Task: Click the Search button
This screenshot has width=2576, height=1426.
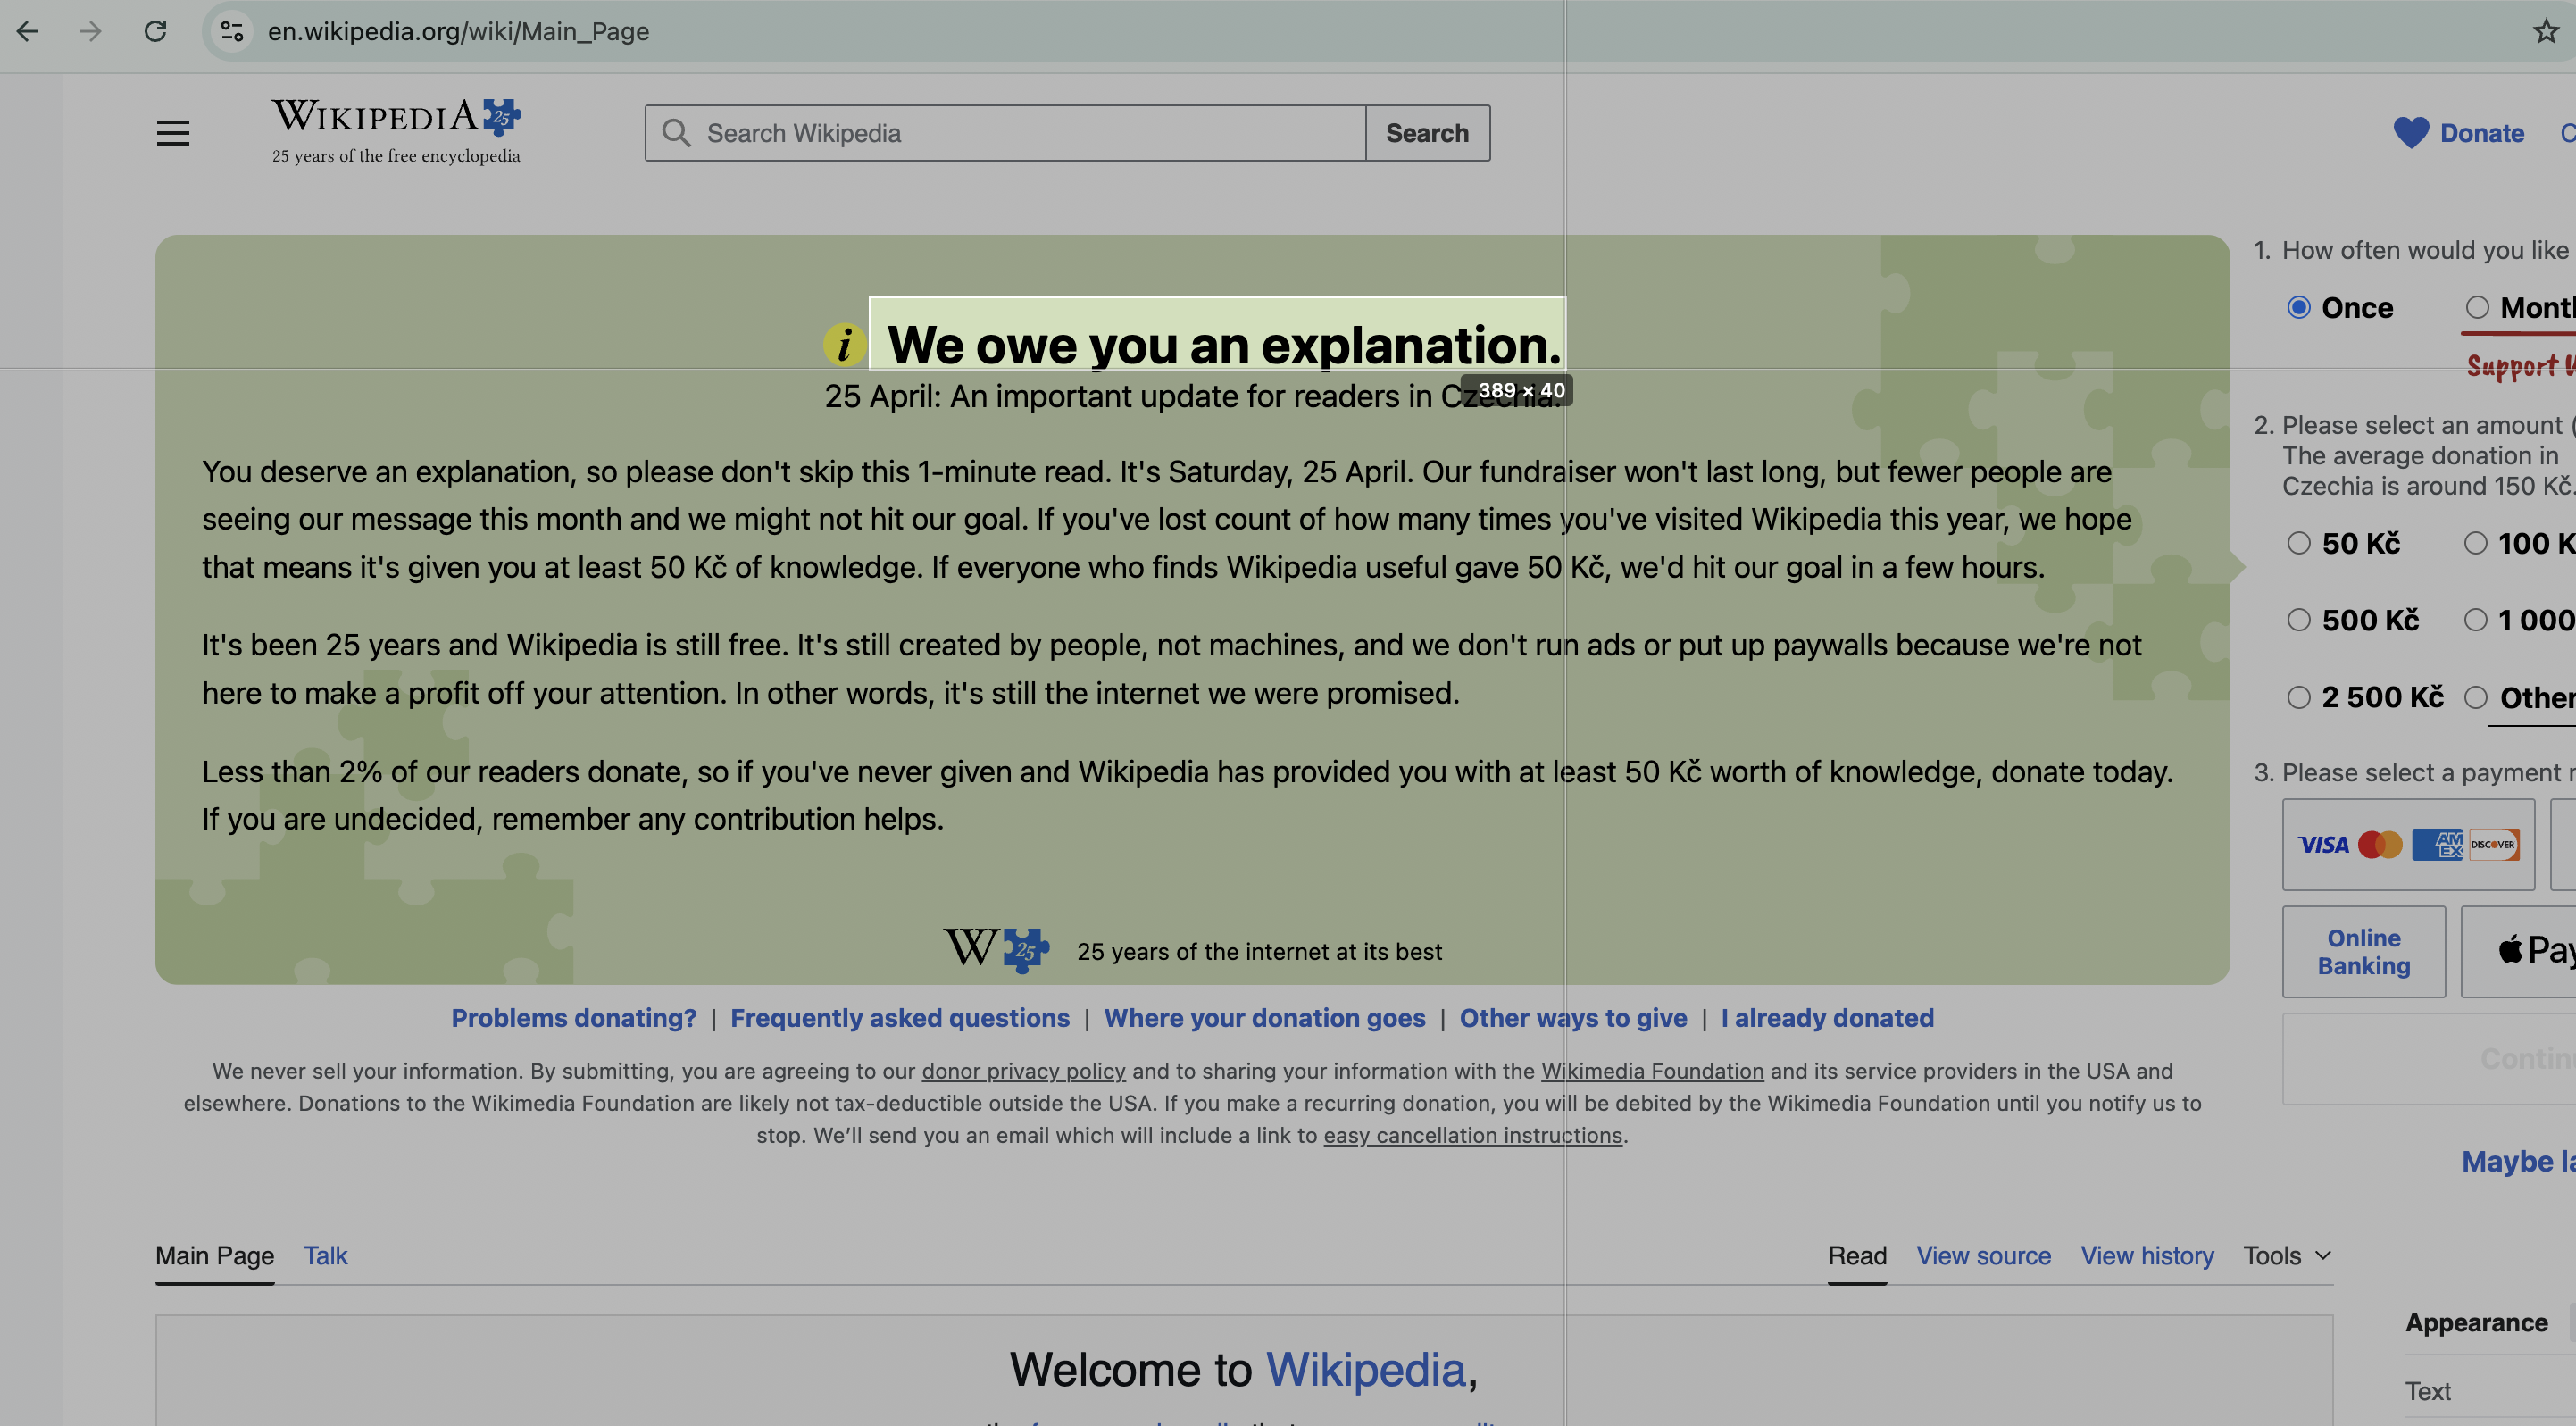Action: [1427, 133]
